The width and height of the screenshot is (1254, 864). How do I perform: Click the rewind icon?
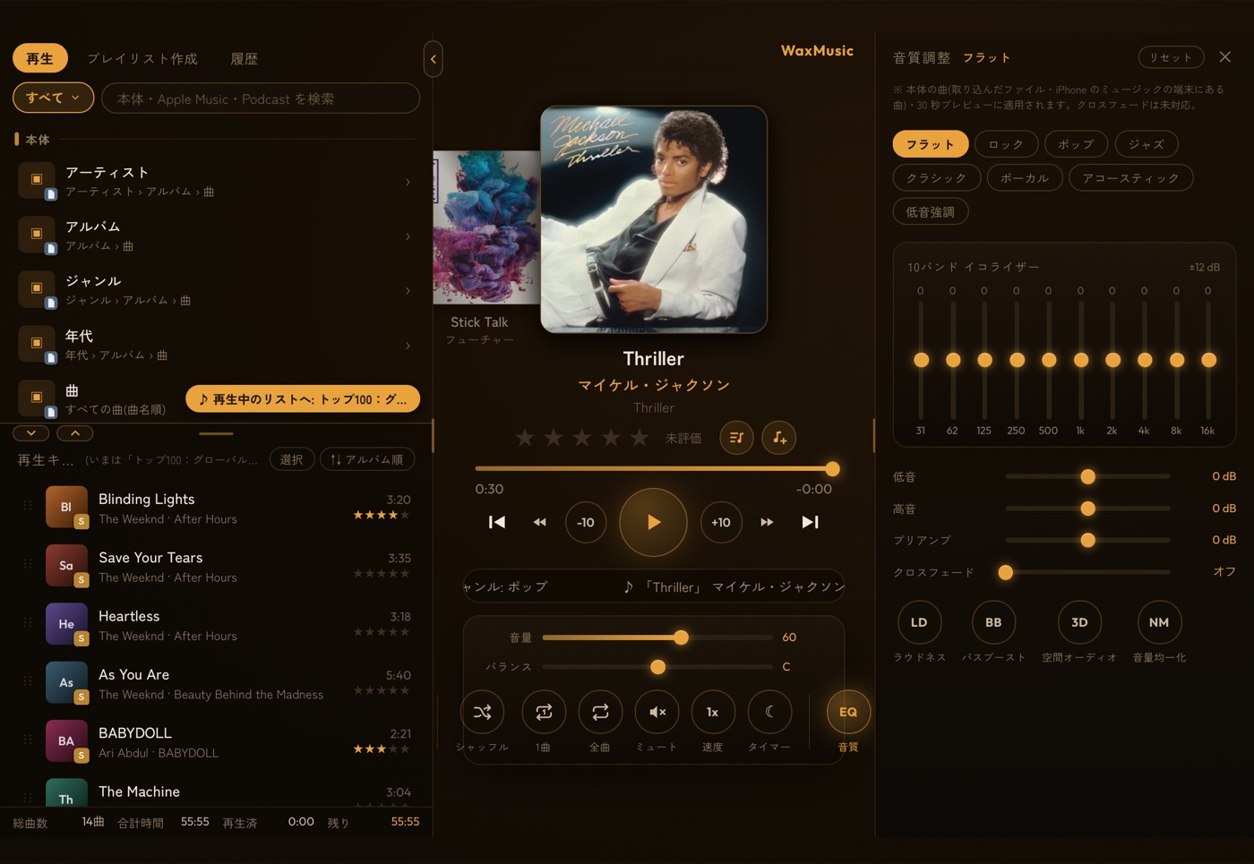pos(539,522)
